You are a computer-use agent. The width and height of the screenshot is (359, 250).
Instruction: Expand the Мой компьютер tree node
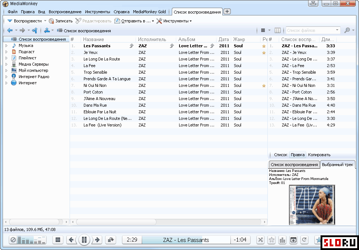pyautogui.click(x=7, y=70)
